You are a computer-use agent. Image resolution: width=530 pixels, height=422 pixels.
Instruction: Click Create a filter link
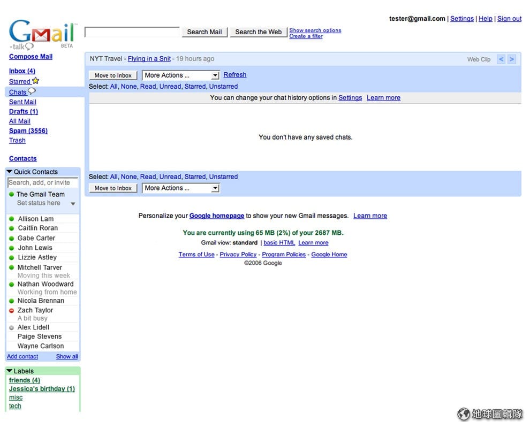(306, 36)
